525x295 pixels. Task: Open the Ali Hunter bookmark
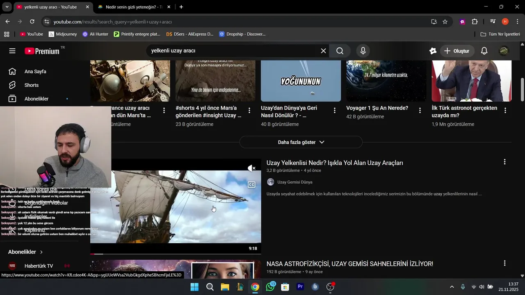click(95, 34)
